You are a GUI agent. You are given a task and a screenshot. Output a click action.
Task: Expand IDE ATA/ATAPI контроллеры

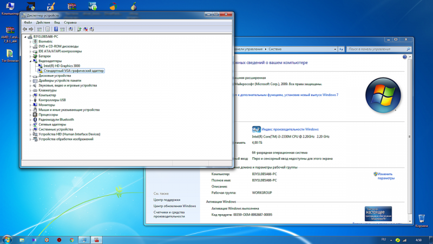(x=30, y=51)
